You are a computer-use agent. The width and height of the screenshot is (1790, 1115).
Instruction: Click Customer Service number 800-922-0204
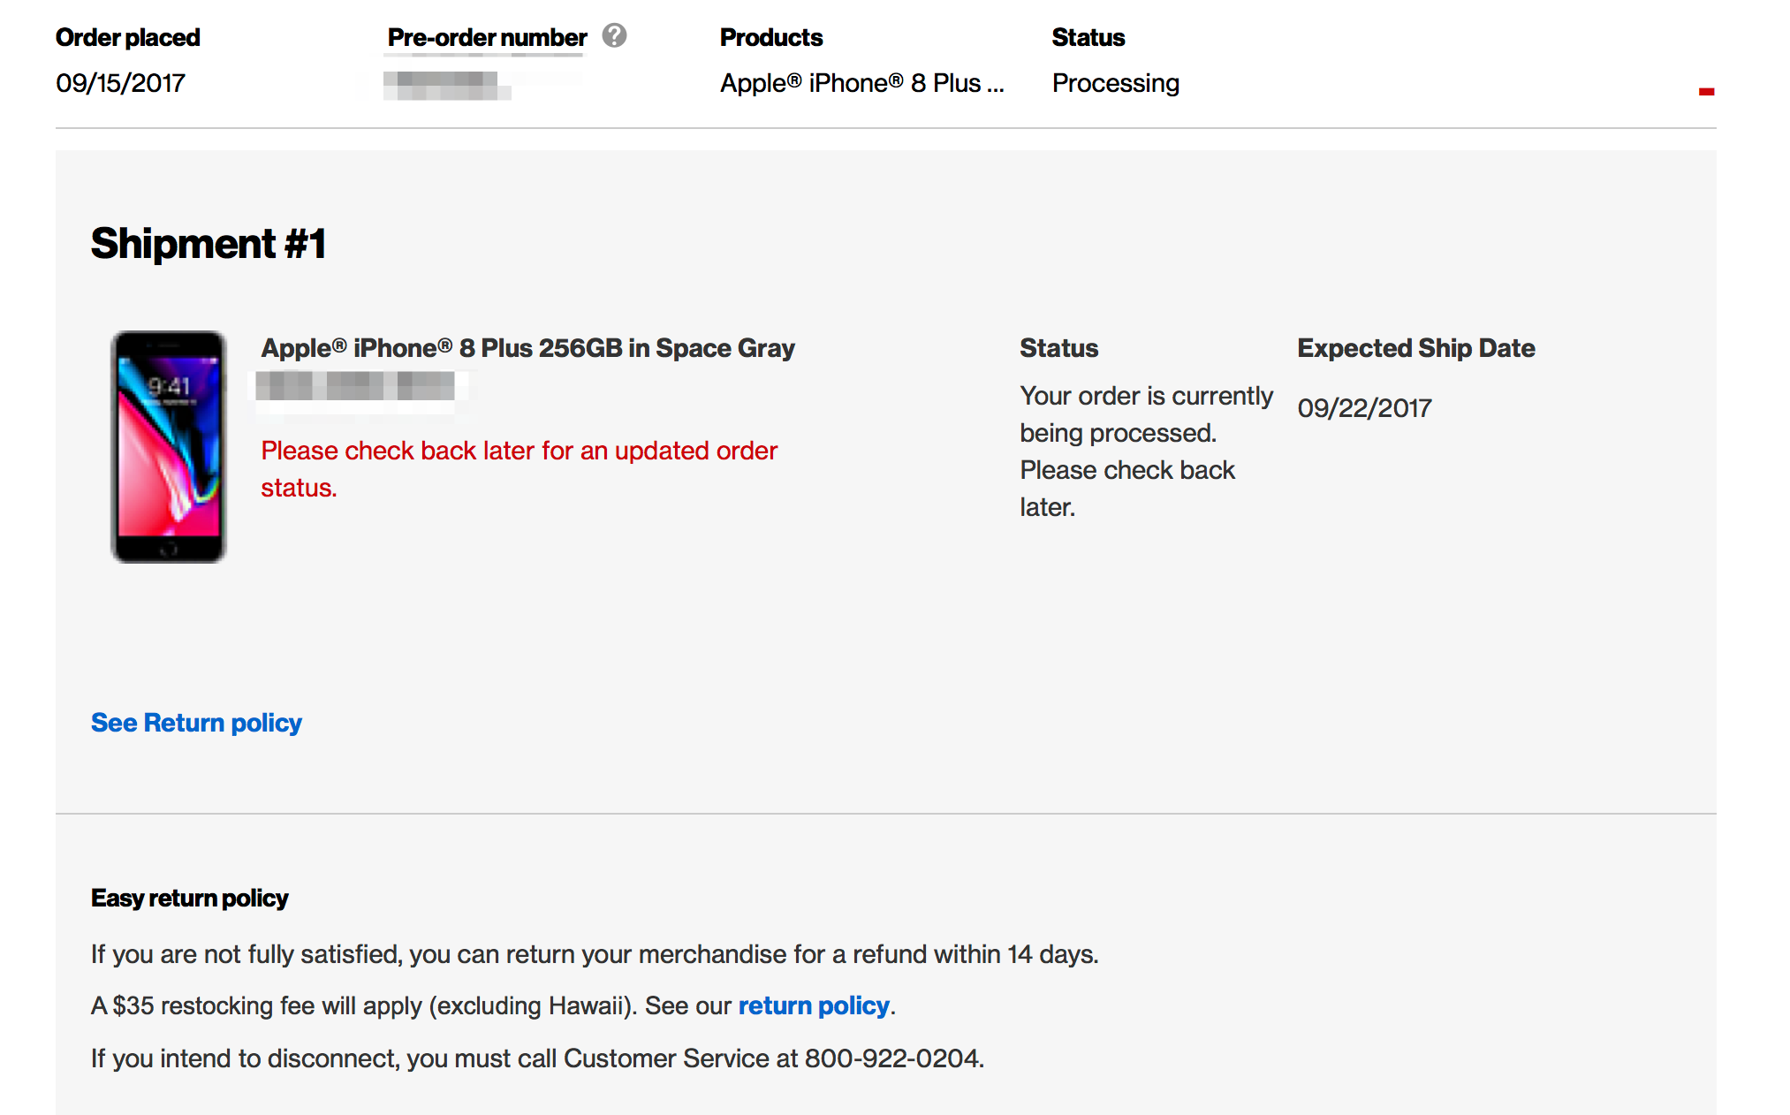pyautogui.click(x=892, y=1058)
